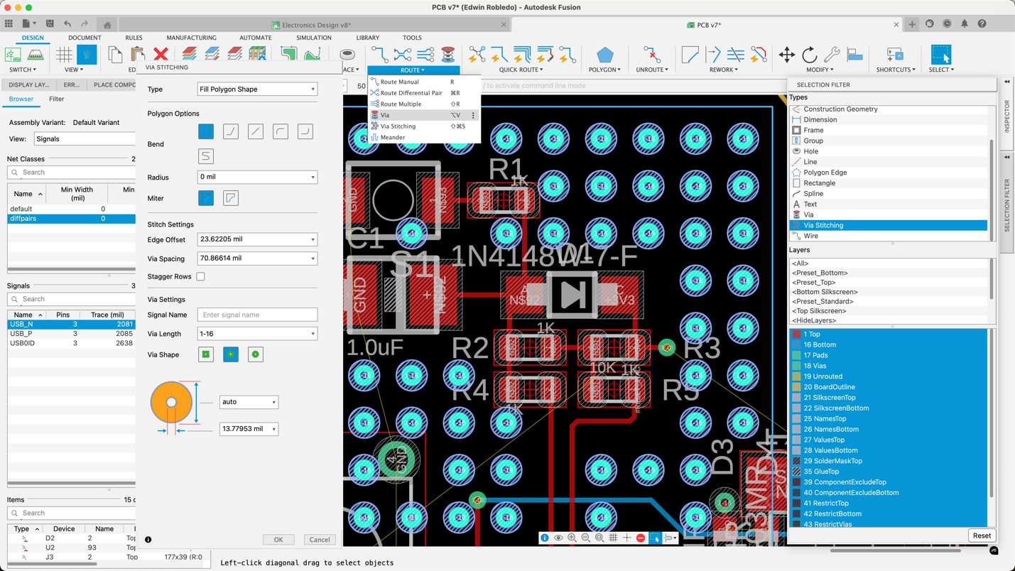Toggle the grid display icon

pos(613,538)
